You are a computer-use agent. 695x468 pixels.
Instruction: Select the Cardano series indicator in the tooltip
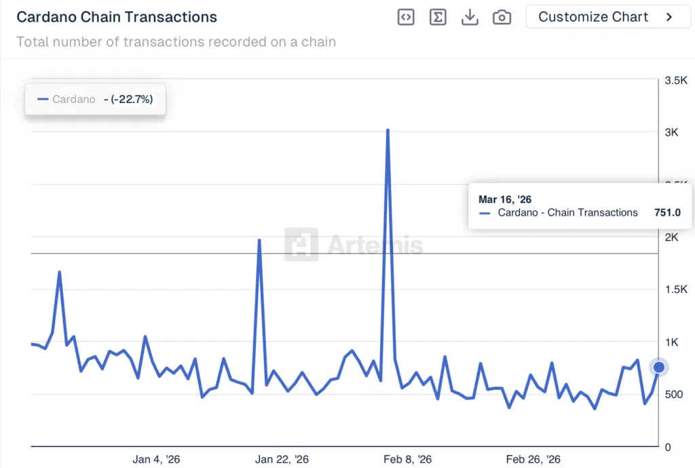coord(484,212)
